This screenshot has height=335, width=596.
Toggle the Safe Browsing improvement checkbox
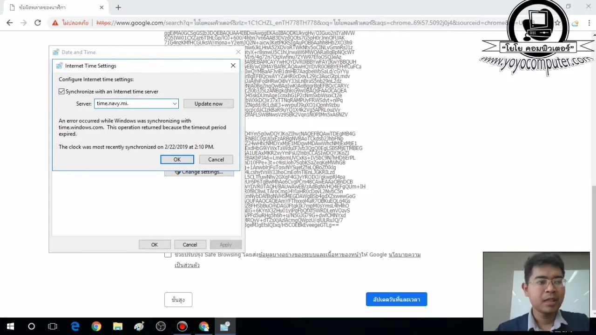pos(168,255)
